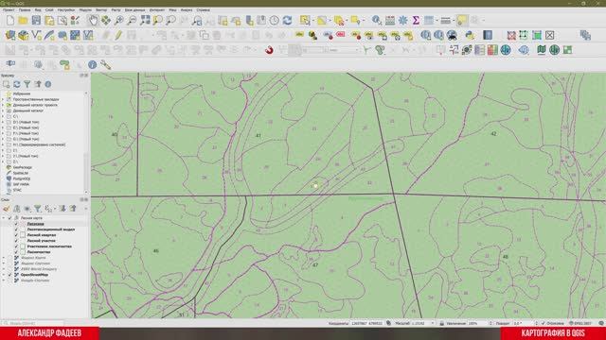Show statistical summary with the sigma icon

(416, 21)
